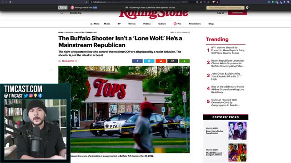291x163 pixels.
Task: Click the search magnifier icon
Action: click(x=62, y=13)
